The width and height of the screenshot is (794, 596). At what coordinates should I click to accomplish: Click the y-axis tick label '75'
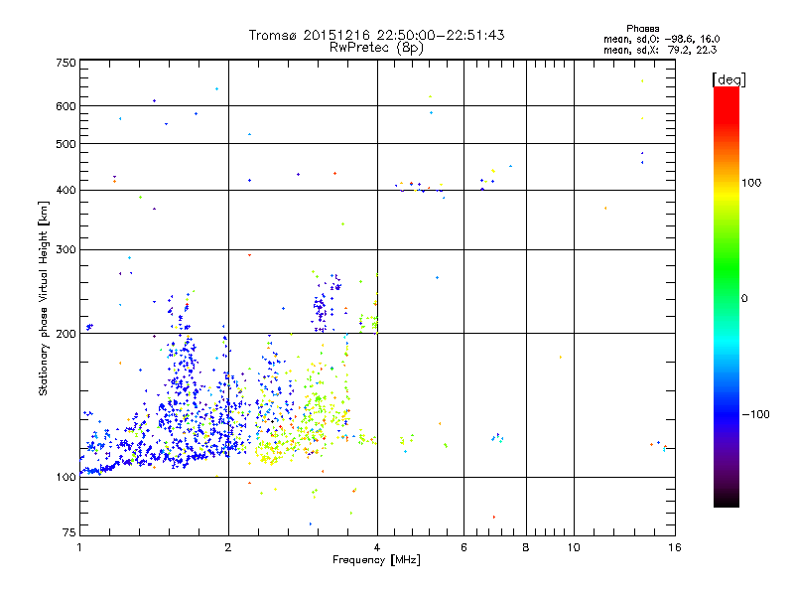click(69, 532)
